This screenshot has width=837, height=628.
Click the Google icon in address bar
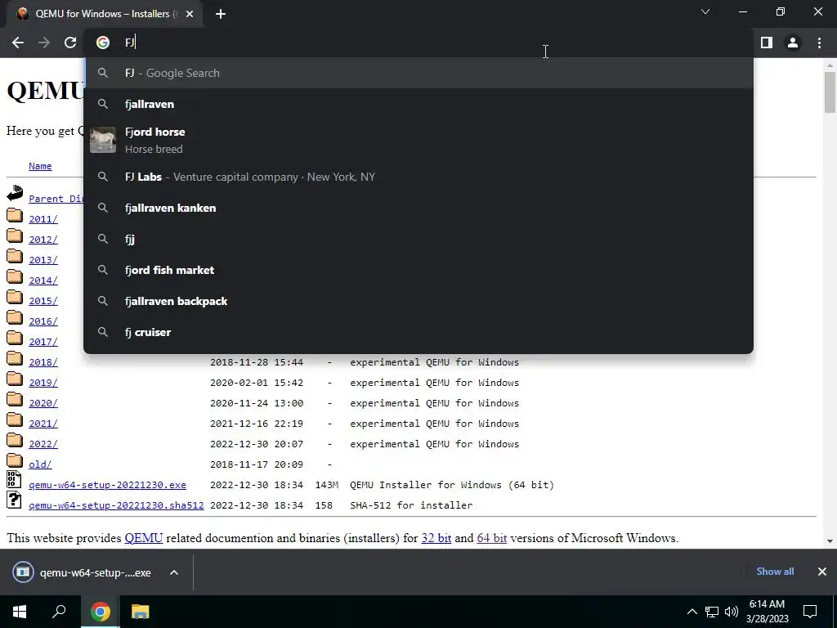103,43
